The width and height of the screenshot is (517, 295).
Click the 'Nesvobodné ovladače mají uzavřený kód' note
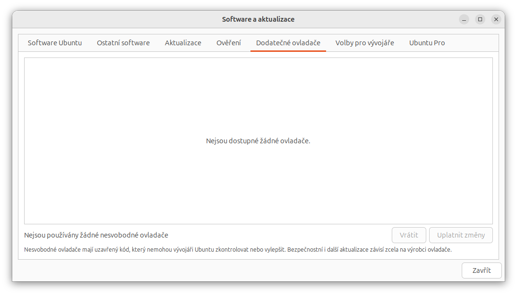click(238, 250)
